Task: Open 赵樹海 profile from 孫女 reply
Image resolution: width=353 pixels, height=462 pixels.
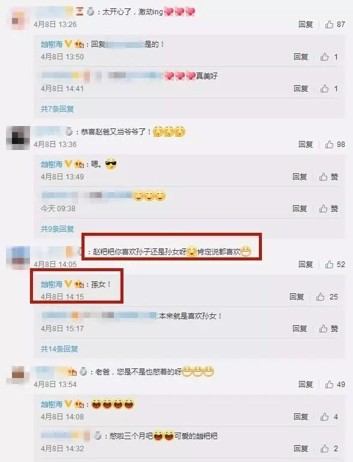Action: pos(52,284)
